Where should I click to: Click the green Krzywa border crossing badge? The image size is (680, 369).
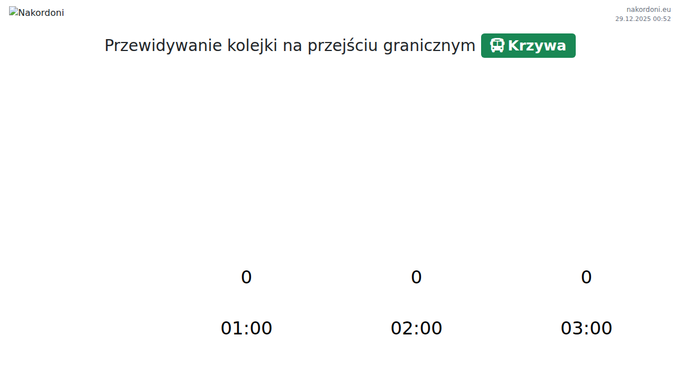[528, 45]
